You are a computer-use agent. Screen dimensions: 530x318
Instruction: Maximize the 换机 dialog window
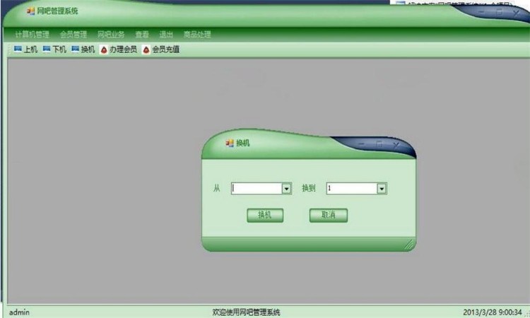[x=379, y=144]
